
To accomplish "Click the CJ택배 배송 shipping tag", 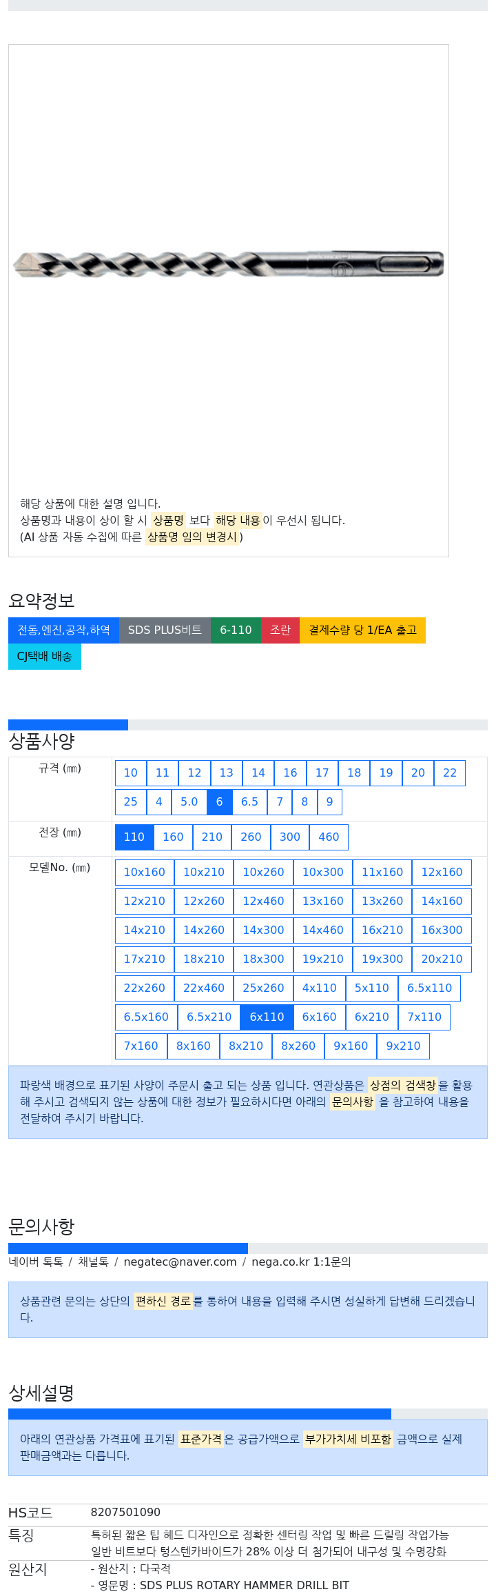I will [x=45, y=656].
